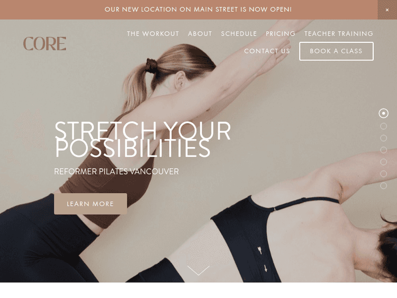Select the fourth slide indicator dot
This screenshot has width=397, height=298.
coord(383,150)
